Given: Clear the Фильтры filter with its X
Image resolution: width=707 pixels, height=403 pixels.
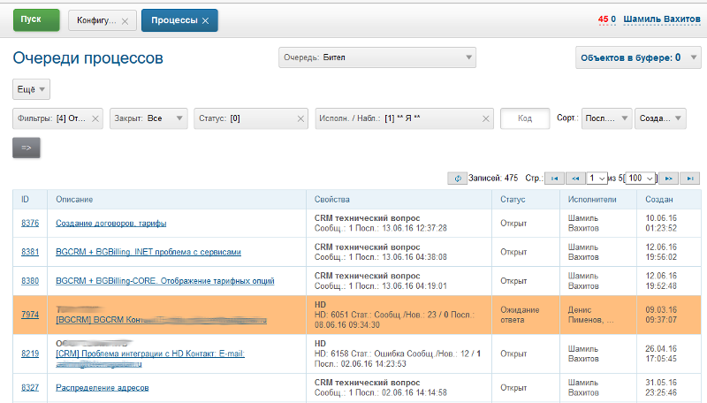Looking at the screenshot, I should 95,118.
